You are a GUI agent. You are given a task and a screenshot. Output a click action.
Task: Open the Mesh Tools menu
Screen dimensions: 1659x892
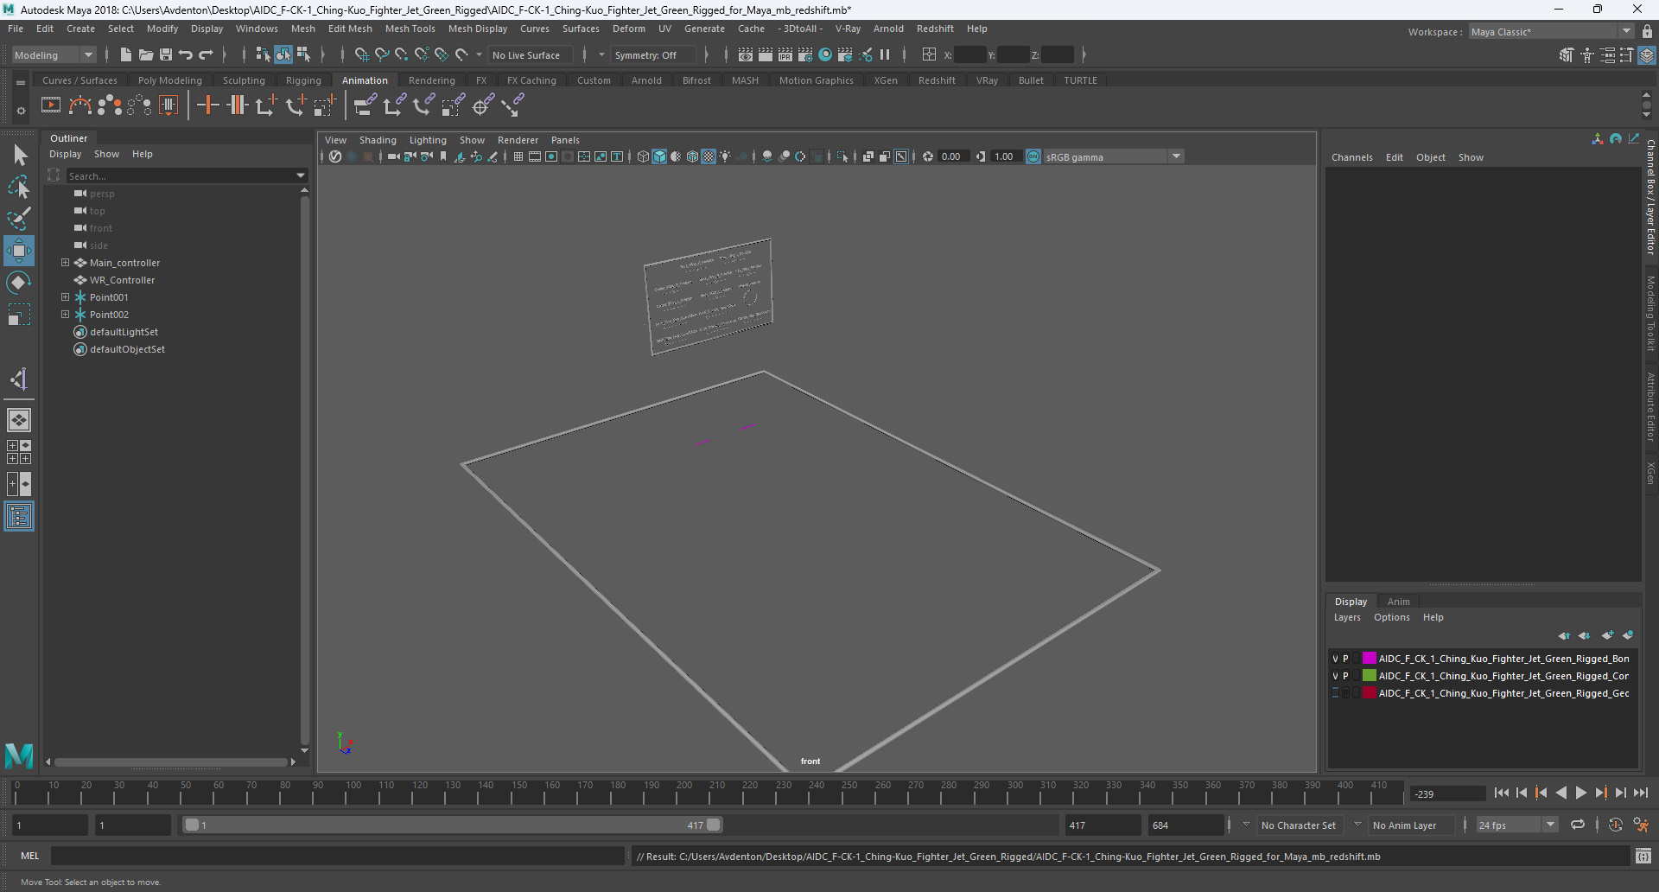tap(410, 29)
